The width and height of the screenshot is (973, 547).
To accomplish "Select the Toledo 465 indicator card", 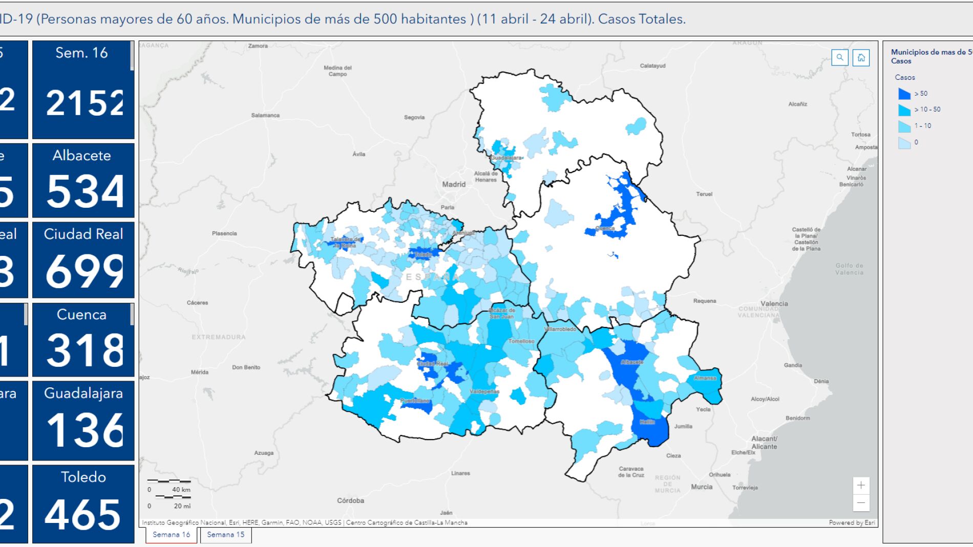I will point(83,504).
